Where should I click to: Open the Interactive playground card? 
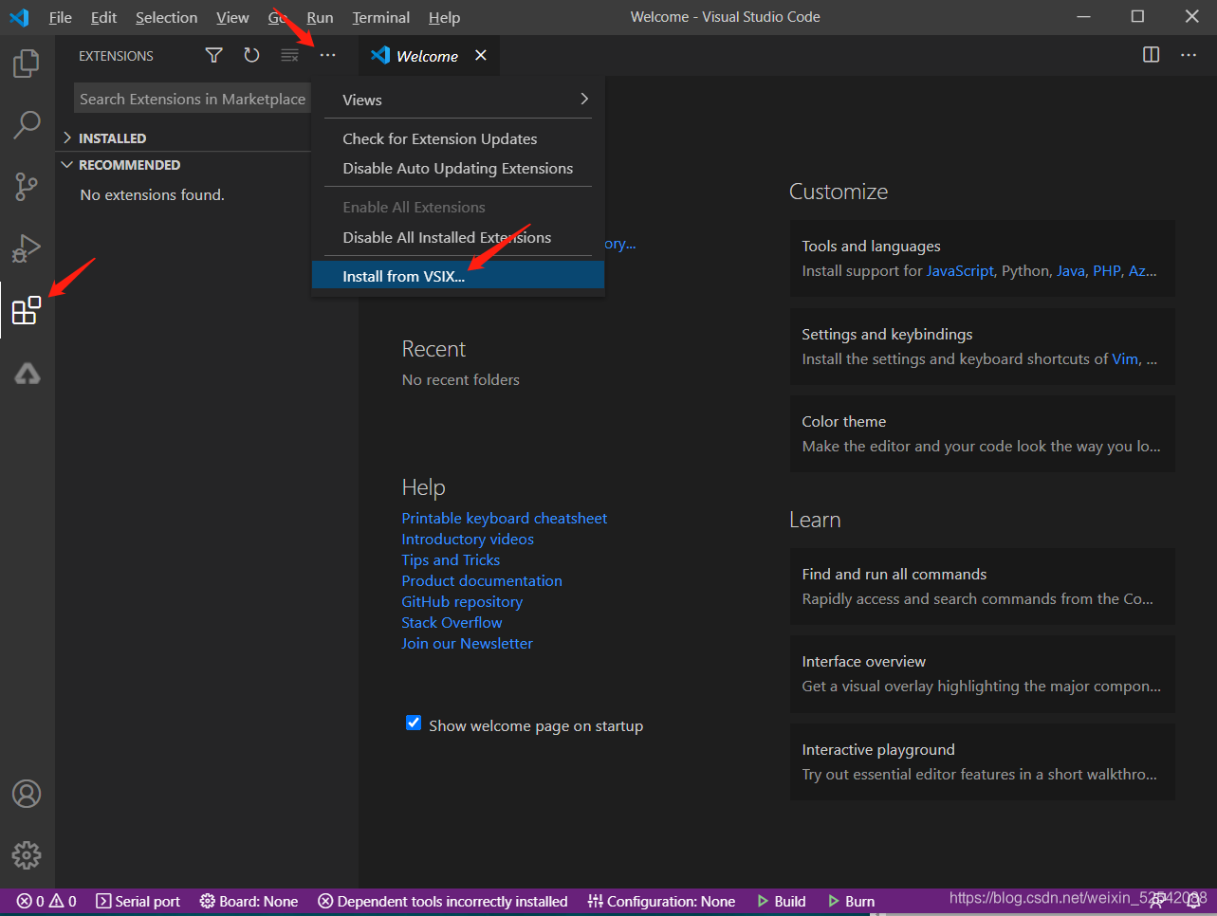tap(982, 761)
